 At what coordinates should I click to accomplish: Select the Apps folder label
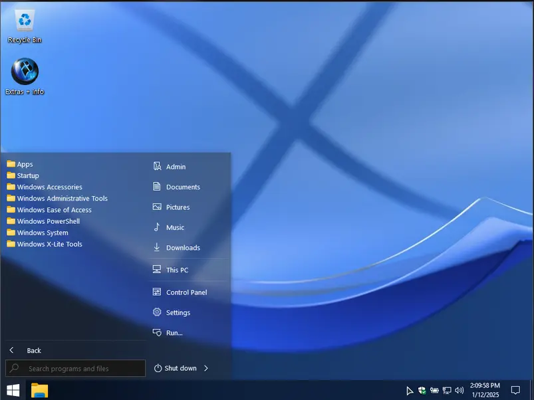pos(25,164)
